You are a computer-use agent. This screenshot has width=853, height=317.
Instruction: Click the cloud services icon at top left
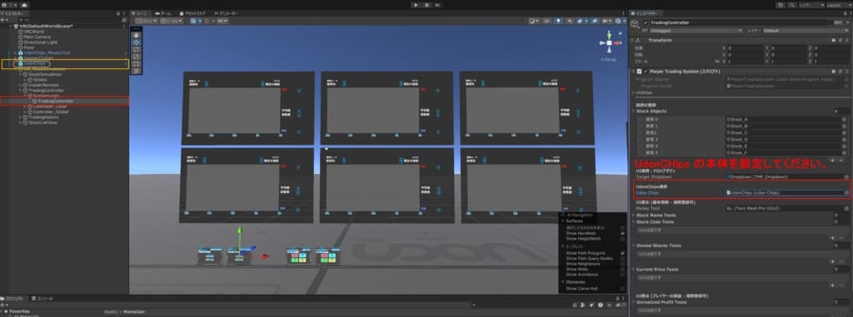pyautogui.click(x=23, y=5)
